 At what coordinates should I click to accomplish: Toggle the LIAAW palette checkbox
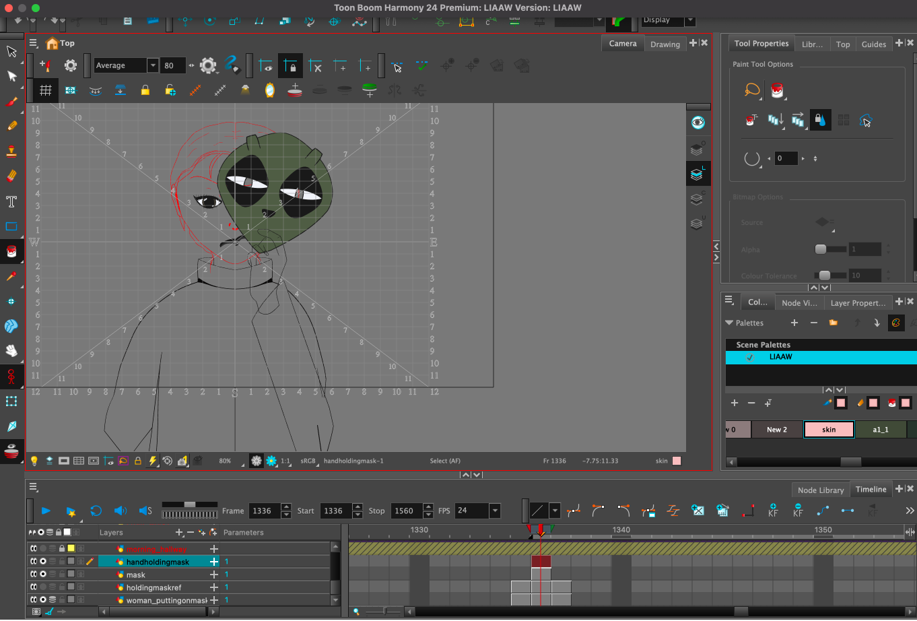coord(750,357)
